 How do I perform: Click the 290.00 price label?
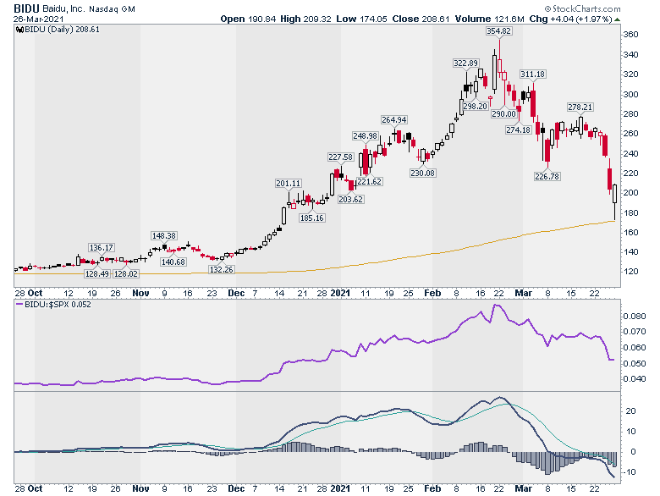click(x=503, y=113)
